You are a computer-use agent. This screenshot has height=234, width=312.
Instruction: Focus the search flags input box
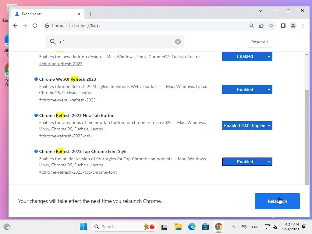[x=115, y=41]
